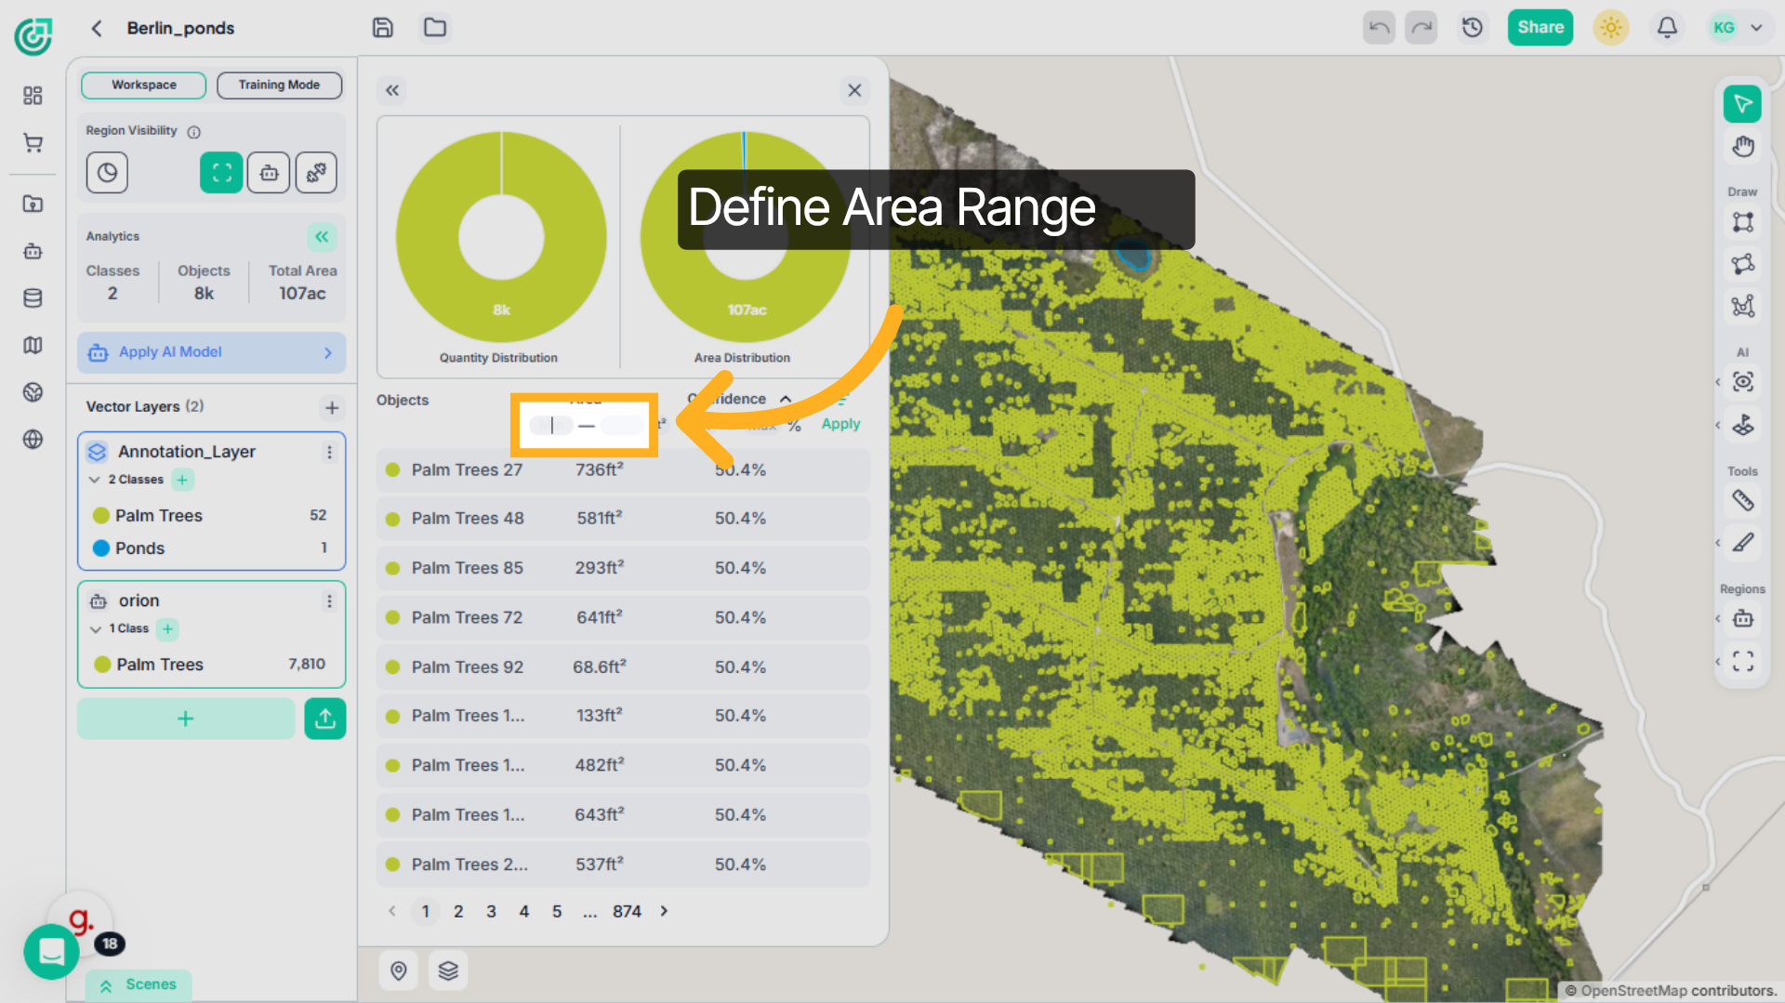Select the pen edit tool

(x=1742, y=543)
